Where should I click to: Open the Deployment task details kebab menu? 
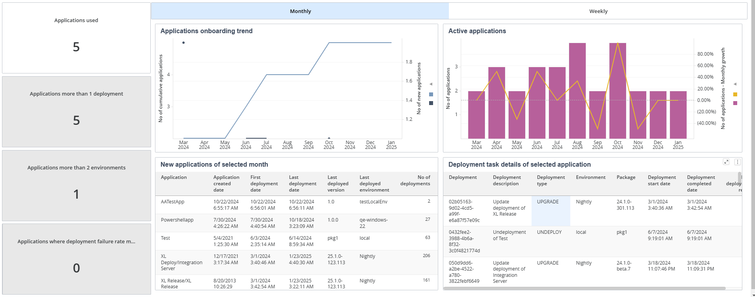tap(738, 162)
